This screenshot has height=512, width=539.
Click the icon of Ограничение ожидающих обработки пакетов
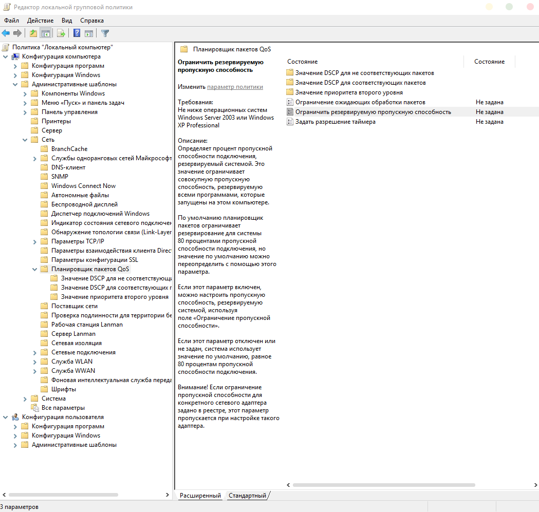coord(290,102)
